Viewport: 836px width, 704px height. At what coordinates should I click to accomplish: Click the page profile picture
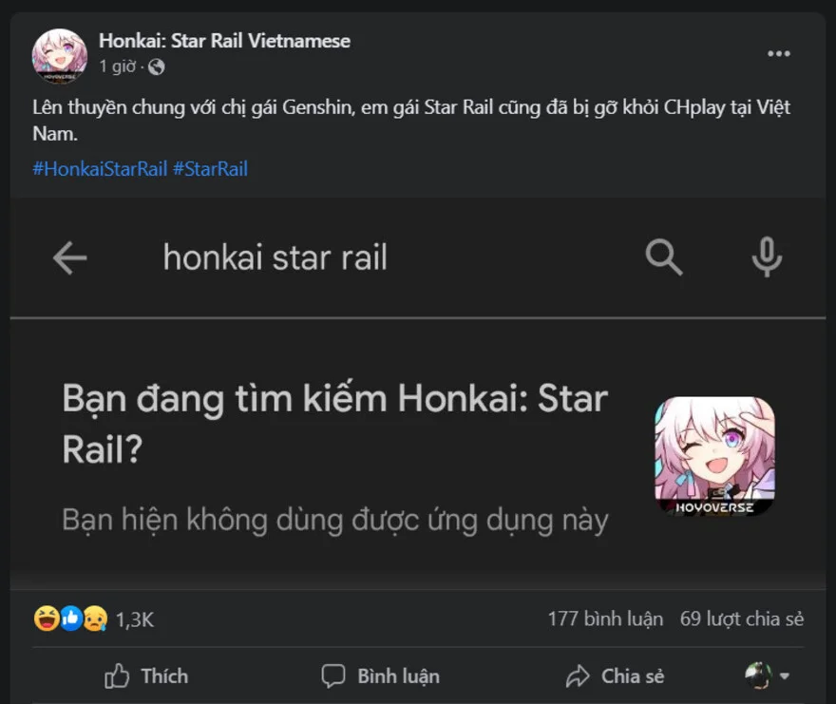(59, 57)
